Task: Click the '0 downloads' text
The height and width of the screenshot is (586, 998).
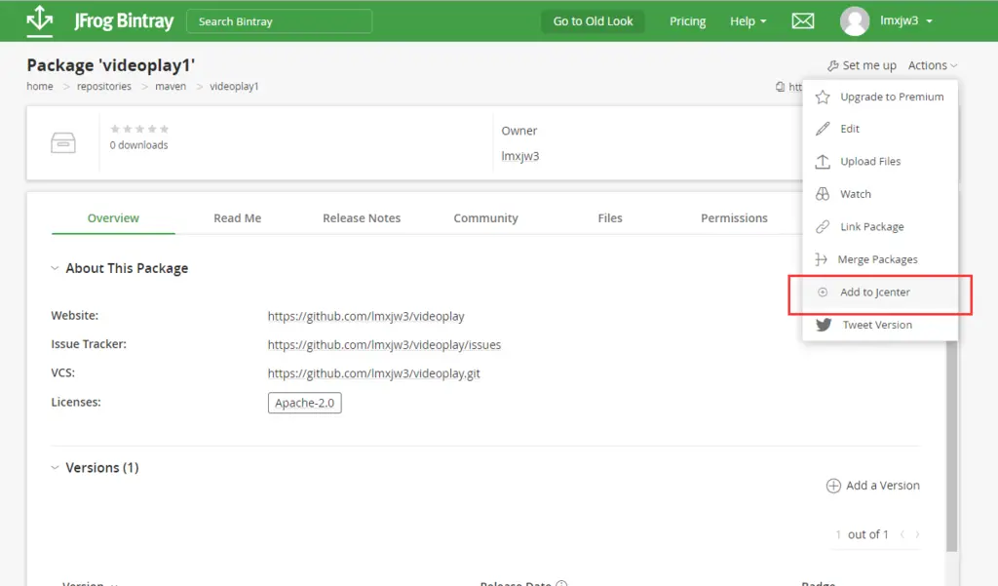Action: pyautogui.click(x=138, y=145)
